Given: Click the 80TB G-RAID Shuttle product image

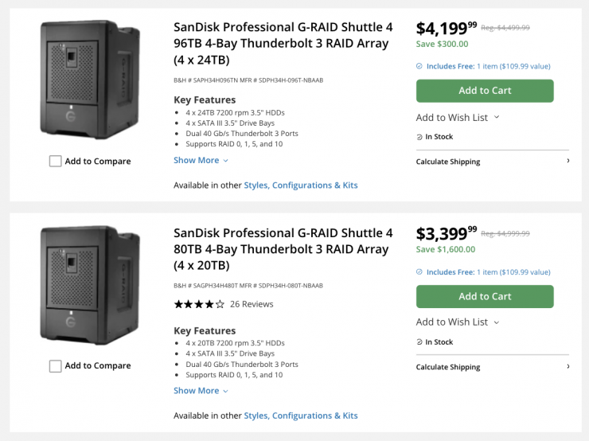Looking at the screenshot, I should 89,285.
